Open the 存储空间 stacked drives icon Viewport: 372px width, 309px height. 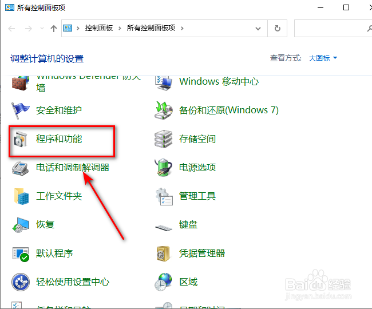click(x=164, y=139)
